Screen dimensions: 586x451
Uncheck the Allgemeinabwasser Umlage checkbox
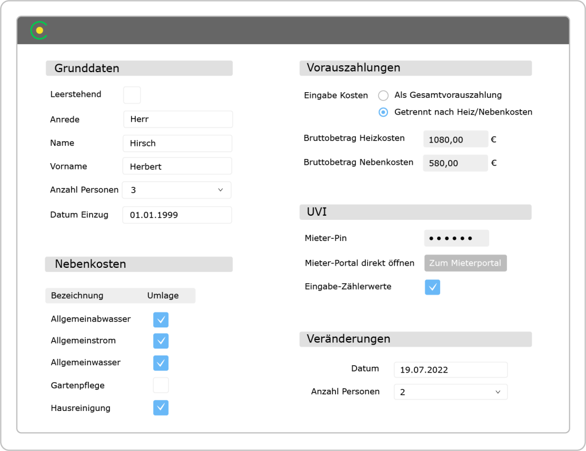161,320
